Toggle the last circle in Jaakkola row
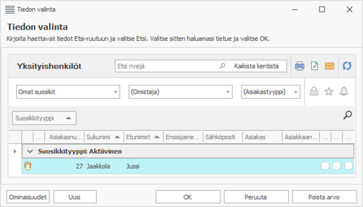Screen dimensions: 363x207 pos(349,166)
